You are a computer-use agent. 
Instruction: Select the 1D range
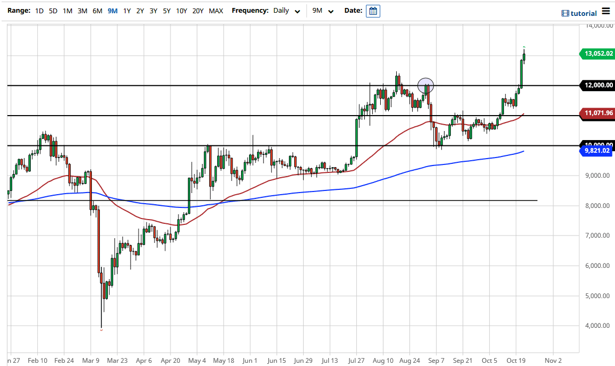39,11
